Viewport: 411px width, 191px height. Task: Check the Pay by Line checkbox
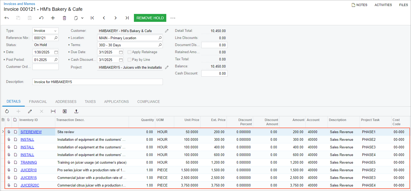click(129, 60)
